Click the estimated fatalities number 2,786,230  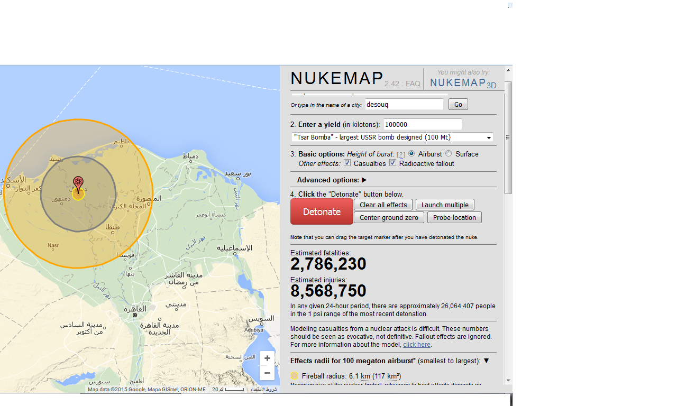point(328,264)
